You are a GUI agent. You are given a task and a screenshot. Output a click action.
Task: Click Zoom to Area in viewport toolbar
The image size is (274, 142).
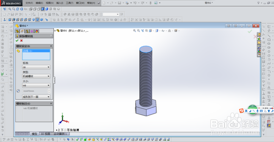coord(138,31)
